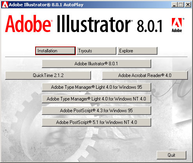Click the Illustrator 8.0.1 header title
This screenshot has height=163, width=193.
[109, 24]
